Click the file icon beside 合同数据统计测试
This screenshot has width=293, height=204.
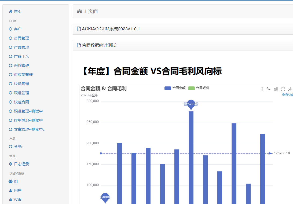coord(79,45)
